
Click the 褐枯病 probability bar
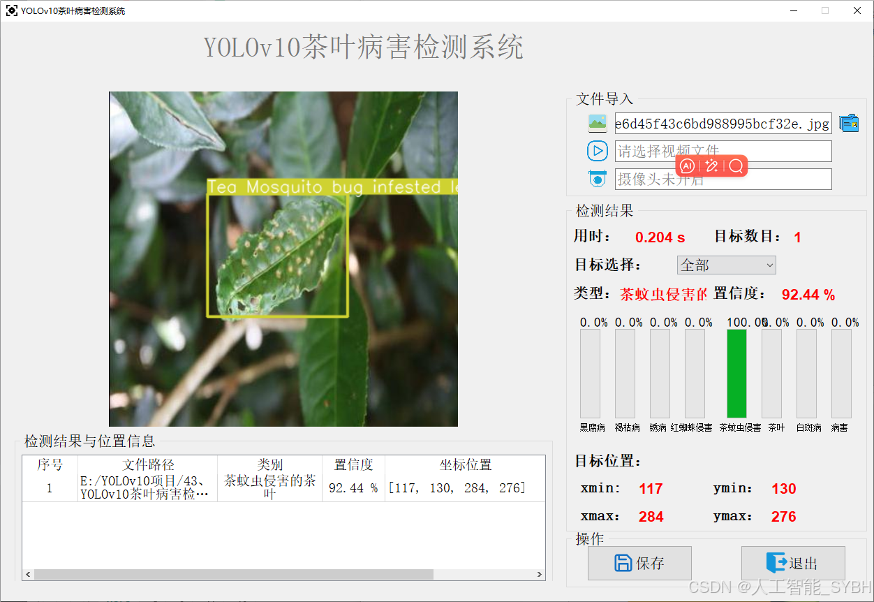coord(625,374)
